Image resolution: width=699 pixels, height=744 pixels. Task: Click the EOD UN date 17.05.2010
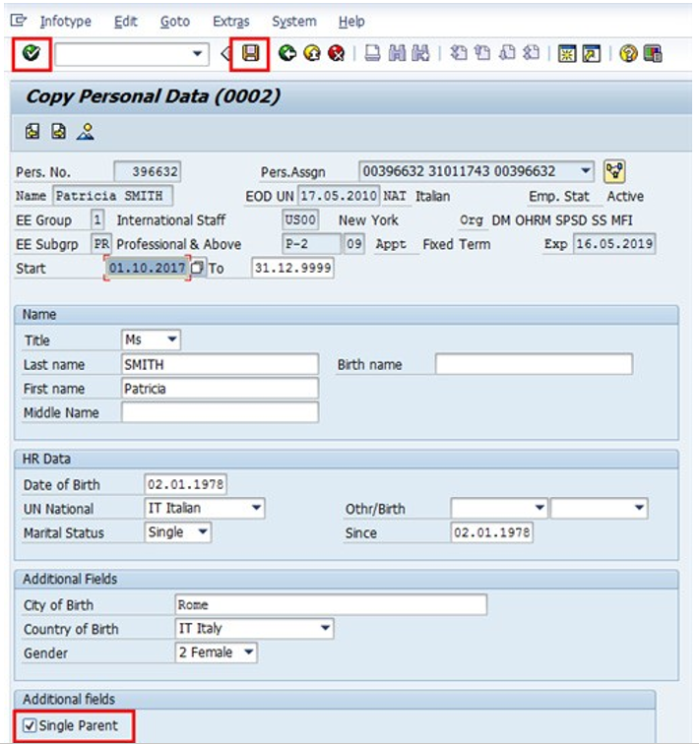pyautogui.click(x=339, y=195)
